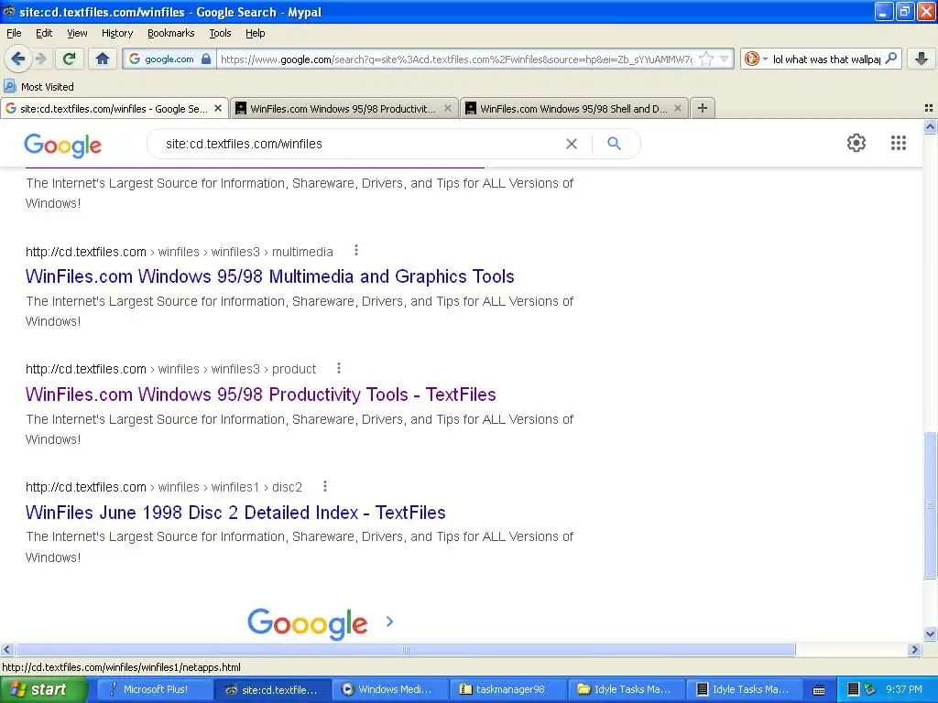Screen dimensions: 938x703
Task: Click vertical scrollbar up arrow
Action: 930,126
